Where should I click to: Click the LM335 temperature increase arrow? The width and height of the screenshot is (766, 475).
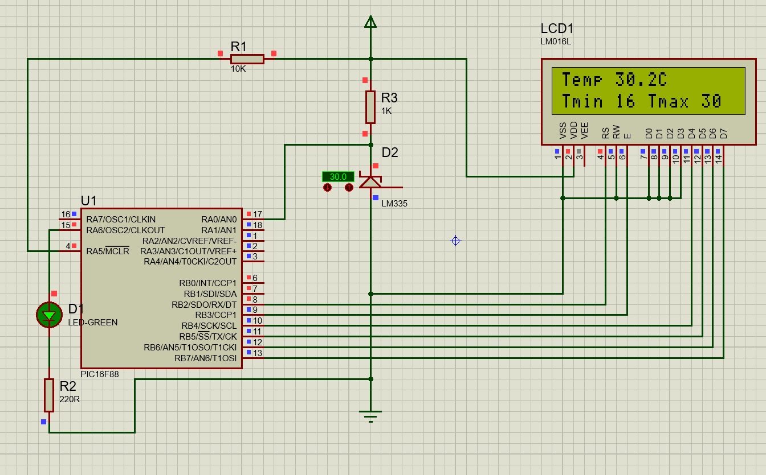click(349, 188)
